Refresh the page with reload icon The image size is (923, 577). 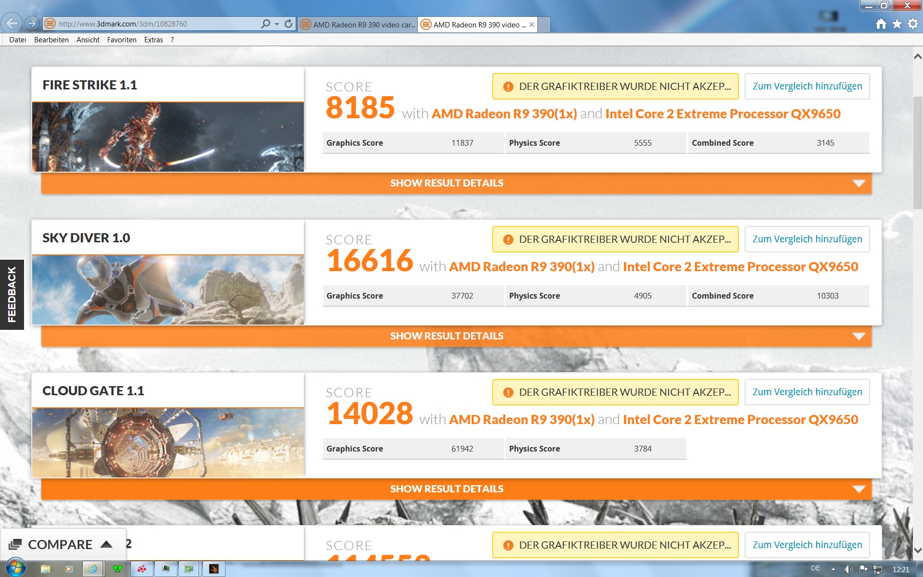pyautogui.click(x=288, y=24)
